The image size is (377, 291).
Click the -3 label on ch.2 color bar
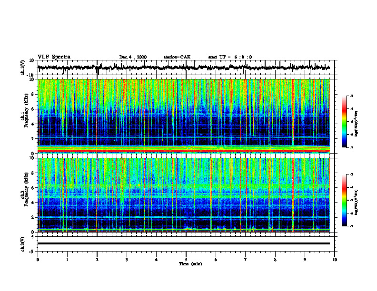pos(351,175)
